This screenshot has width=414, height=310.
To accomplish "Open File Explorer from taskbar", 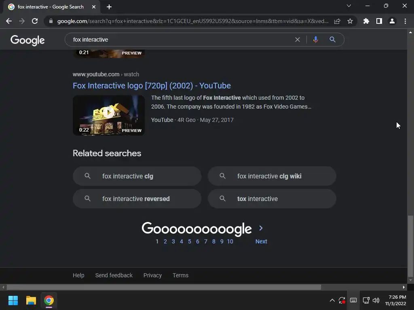I will (31, 300).
